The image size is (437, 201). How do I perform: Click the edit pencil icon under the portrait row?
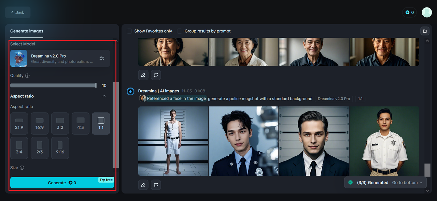tap(143, 75)
